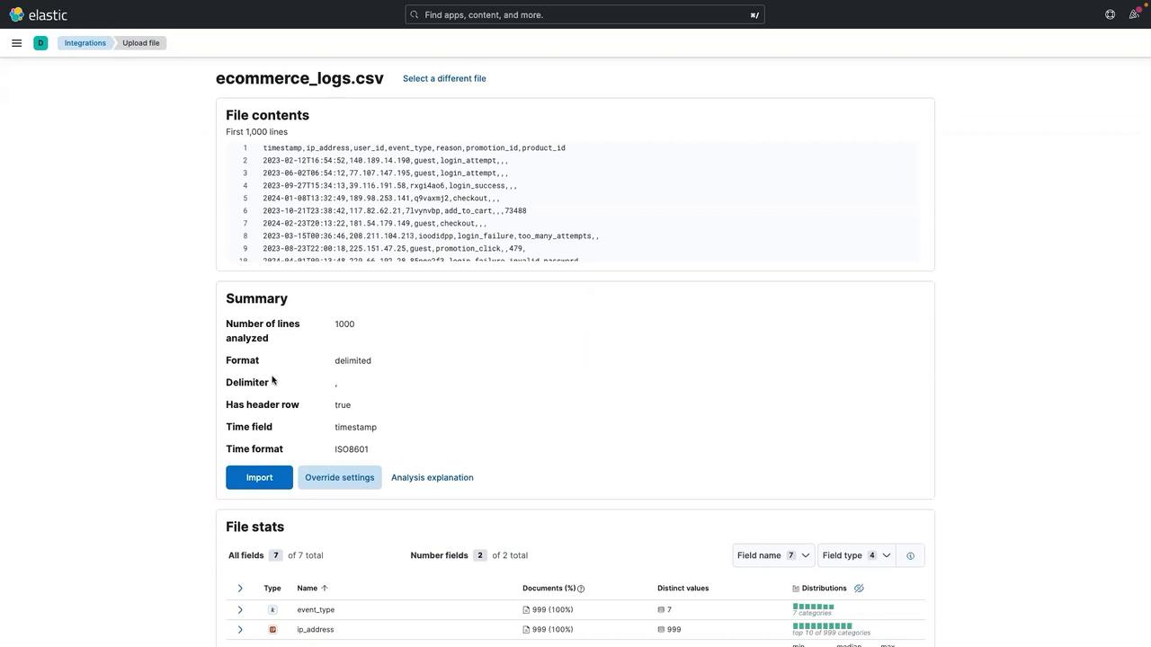This screenshot has height=647, width=1151.
Task: Click the keyword type icon for event_type
Action: click(272, 609)
